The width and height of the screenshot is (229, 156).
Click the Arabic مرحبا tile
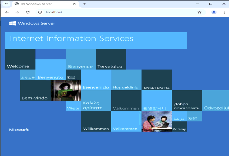(179, 116)
